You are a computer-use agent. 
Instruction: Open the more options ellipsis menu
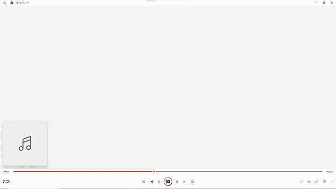(x=332, y=182)
